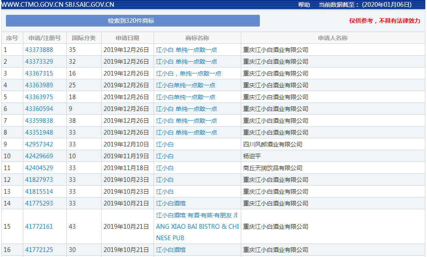
Task: Open registration number 42957342
Action: click(x=39, y=144)
